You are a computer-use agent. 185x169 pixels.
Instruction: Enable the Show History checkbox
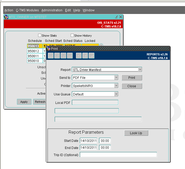tap(72, 35)
